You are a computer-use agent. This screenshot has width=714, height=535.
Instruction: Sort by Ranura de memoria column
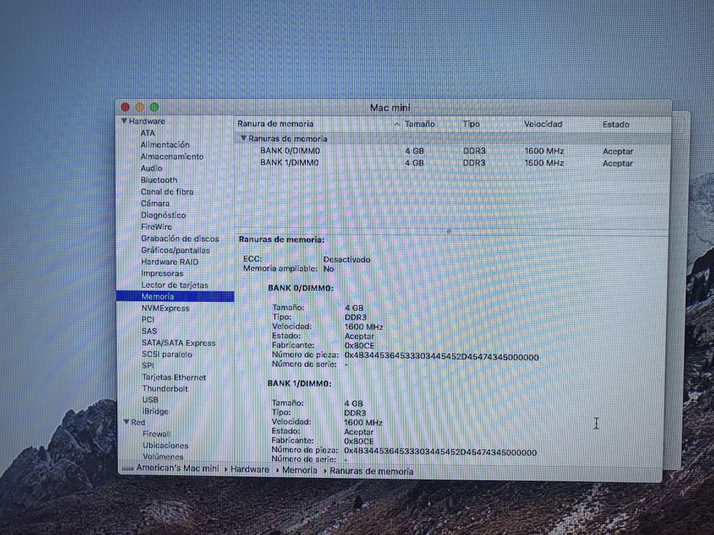click(x=275, y=124)
